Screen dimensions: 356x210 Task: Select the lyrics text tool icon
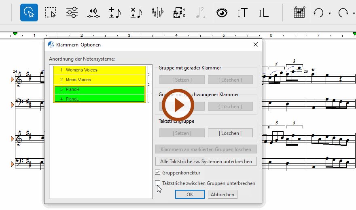tap(264, 13)
